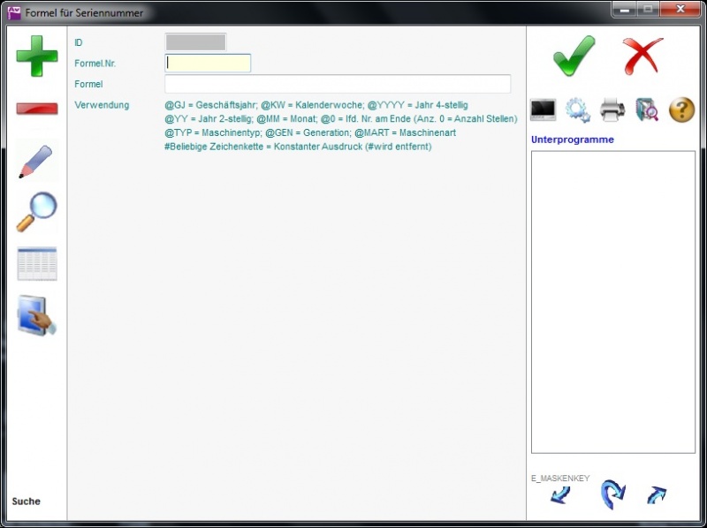The image size is (707, 528).
Task: Open search with the magnifying glass icon
Action: 37,212
